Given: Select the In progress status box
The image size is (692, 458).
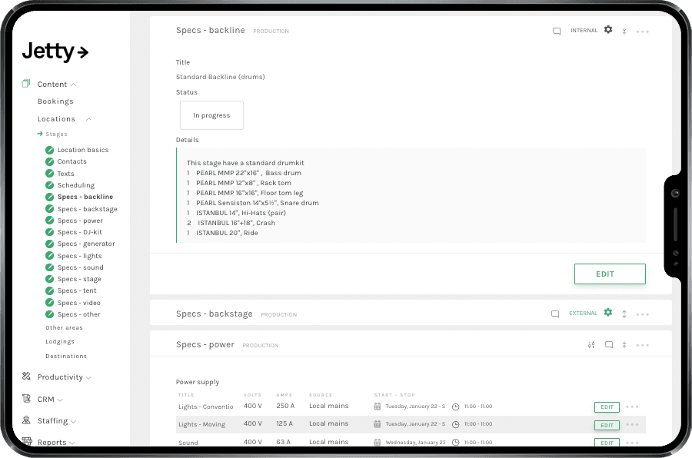Looking at the screenshot, I should (x=211, y=115).
